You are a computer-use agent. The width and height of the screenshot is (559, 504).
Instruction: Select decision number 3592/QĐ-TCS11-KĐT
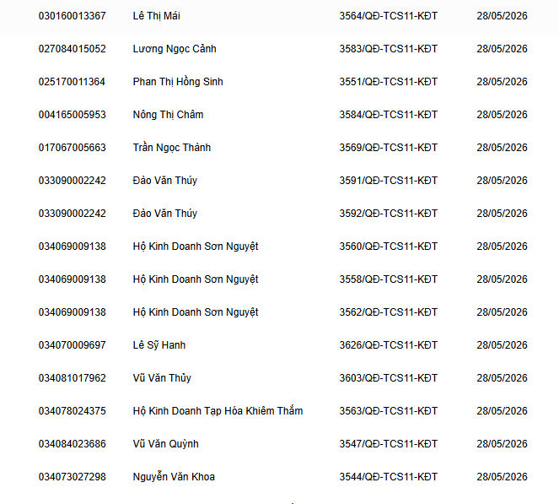pos(388,214)
